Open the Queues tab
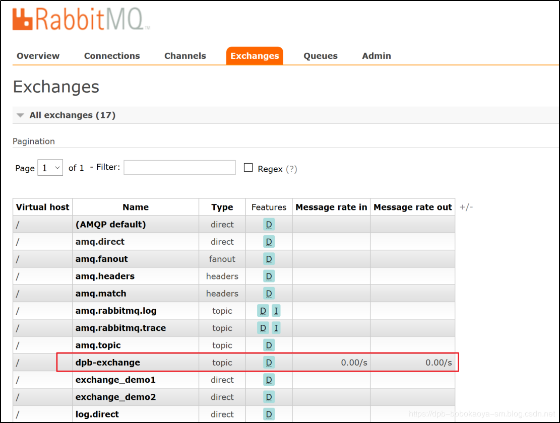Screen dimensions: 560x423 tap(321, 56)
